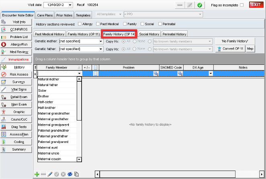
Task: Click the Convert OP 11 button
Action: pyautogui.click(x=230, y=49)
